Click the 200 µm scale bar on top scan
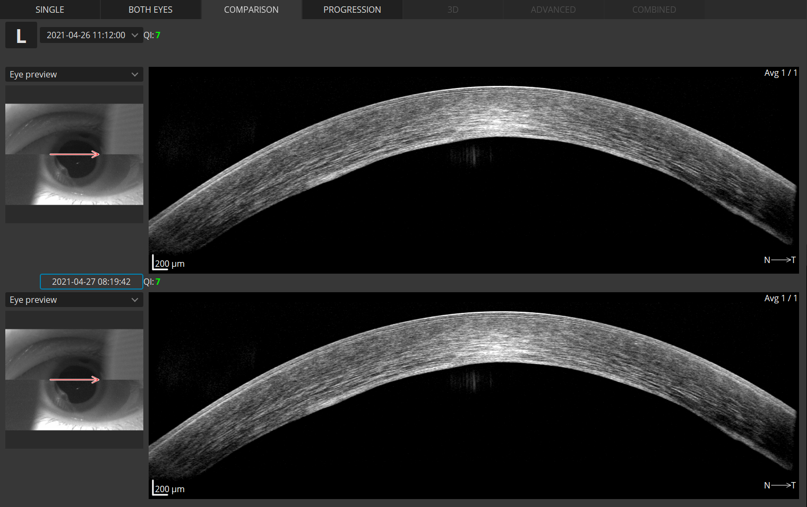The height and width of the screenshot is (507, 807). click(168, 263)
